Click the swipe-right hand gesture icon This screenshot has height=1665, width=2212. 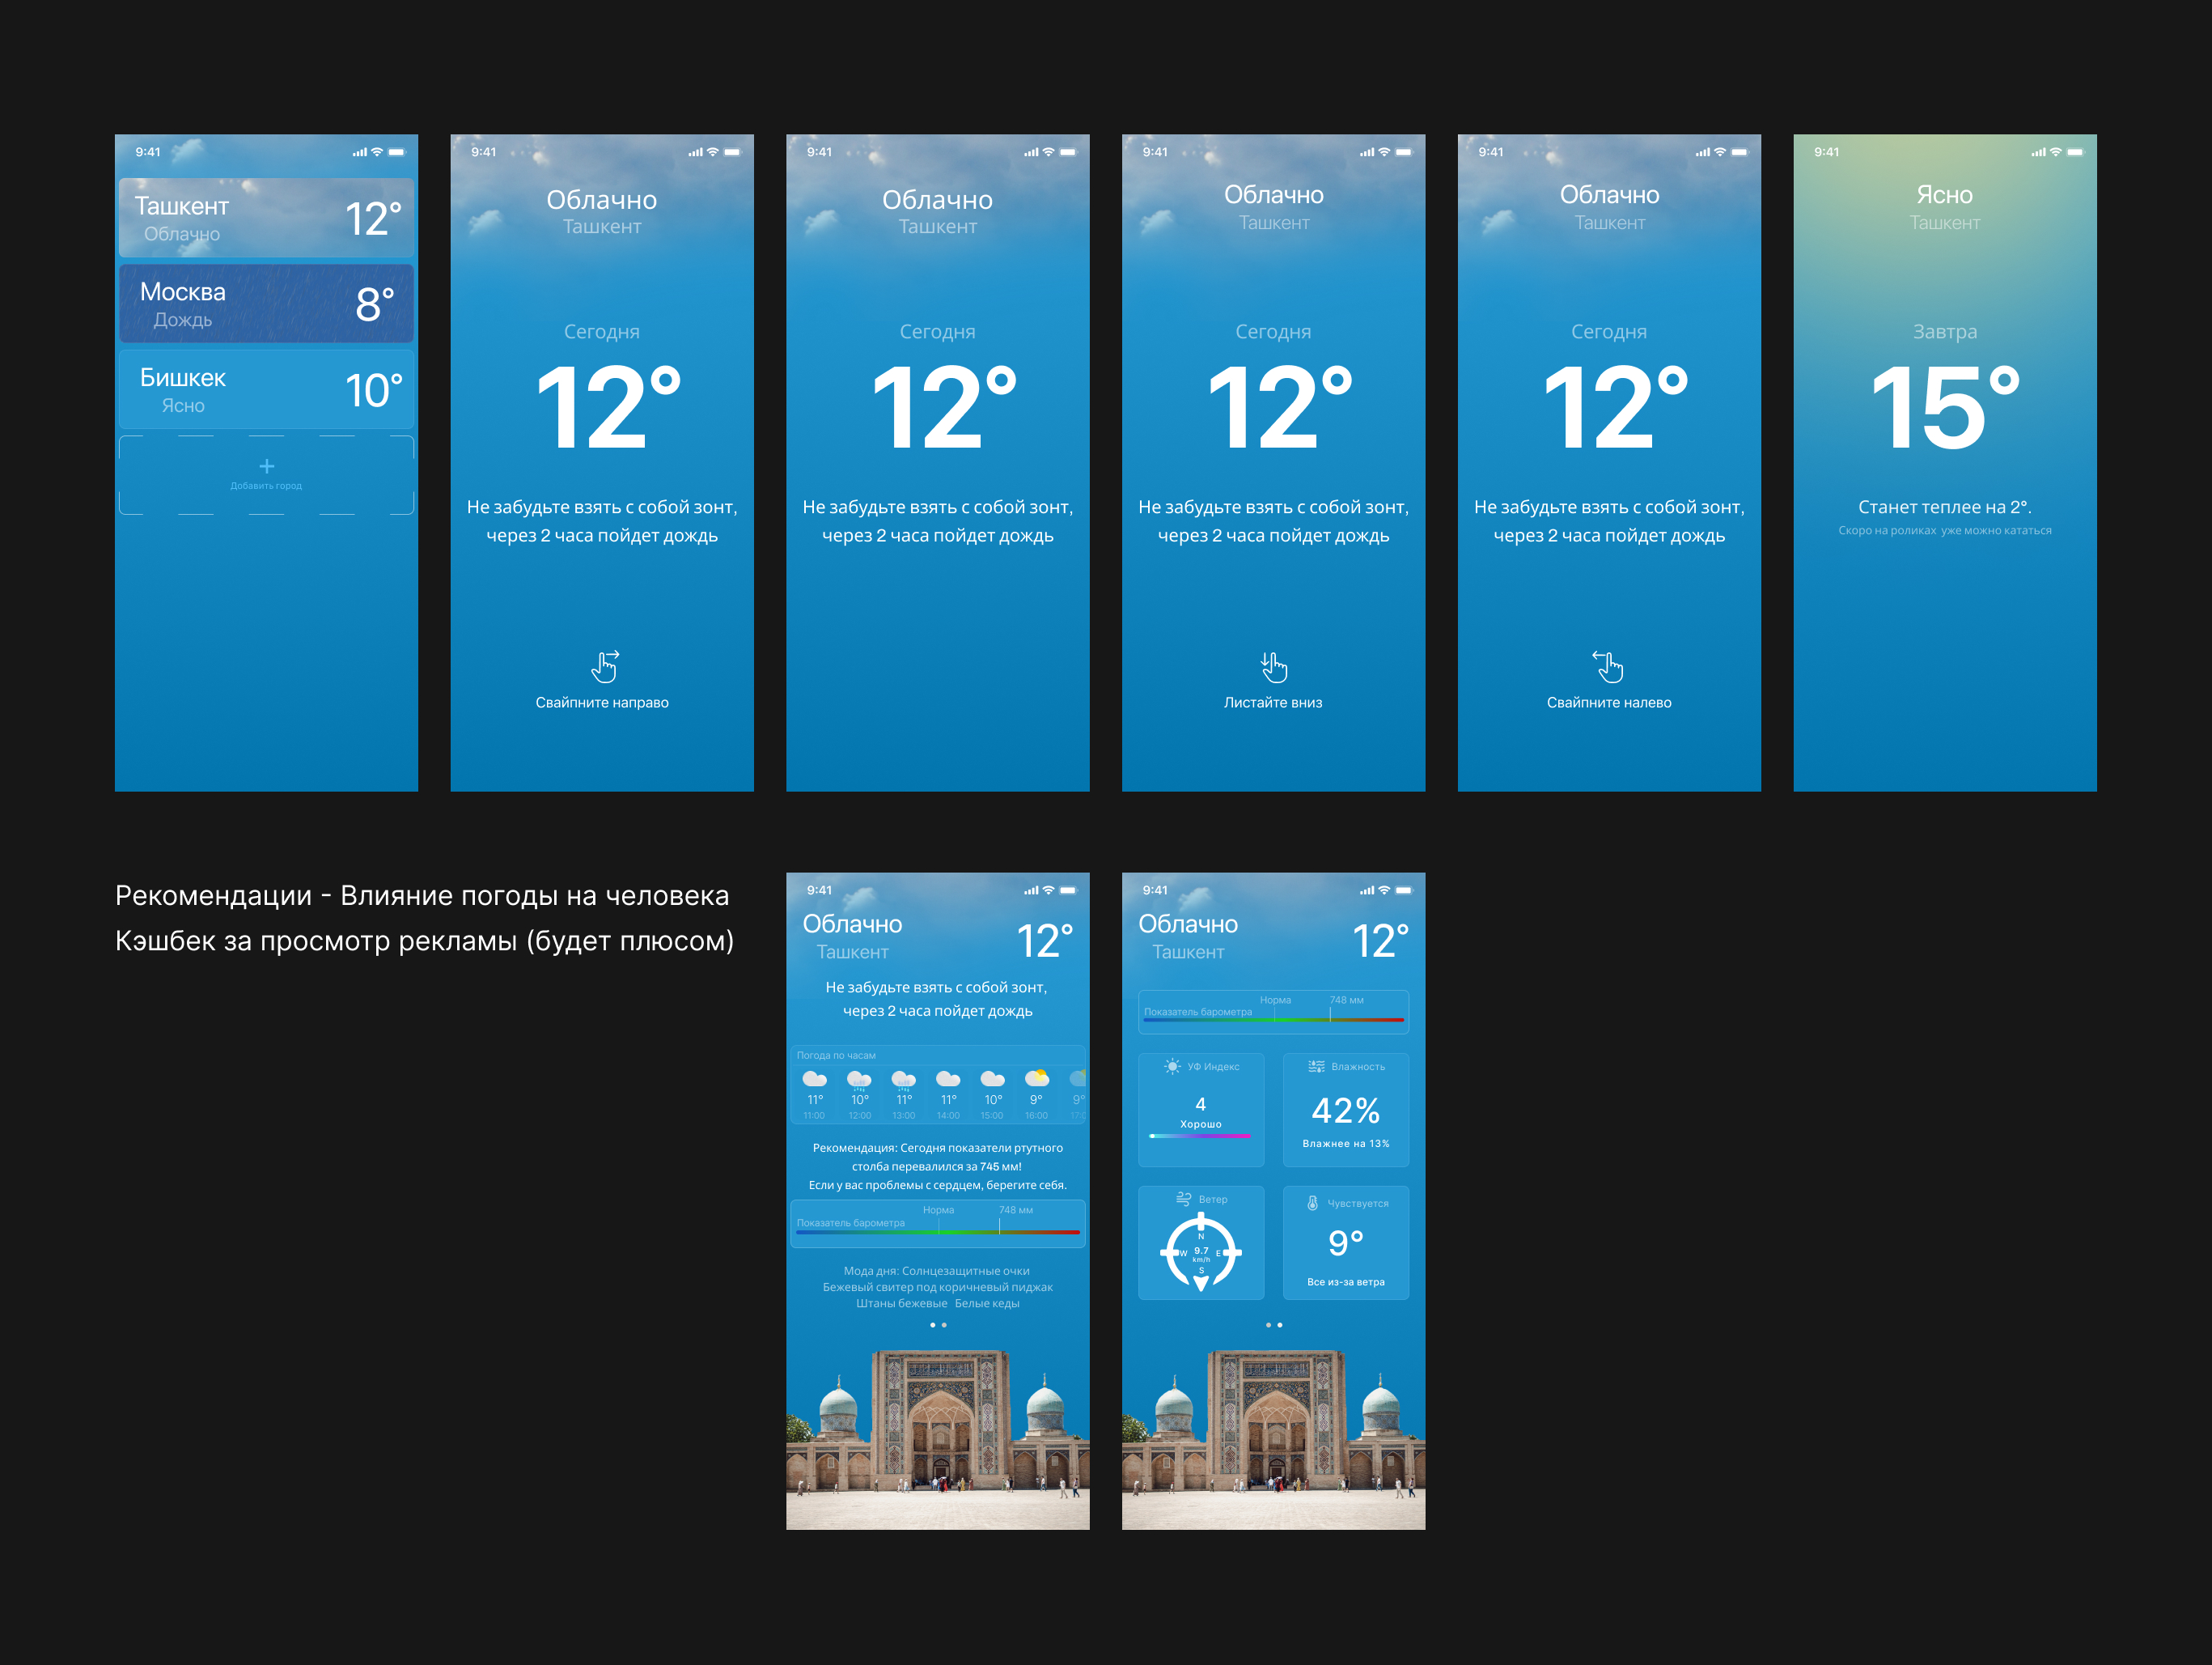click(x=604, y=665)
